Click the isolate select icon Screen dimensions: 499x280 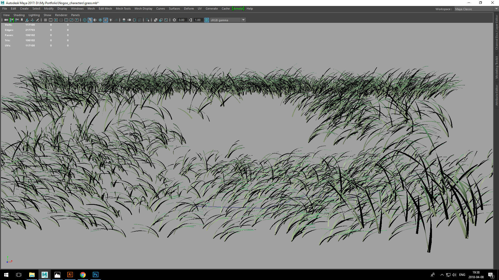(x=148, y=20)
